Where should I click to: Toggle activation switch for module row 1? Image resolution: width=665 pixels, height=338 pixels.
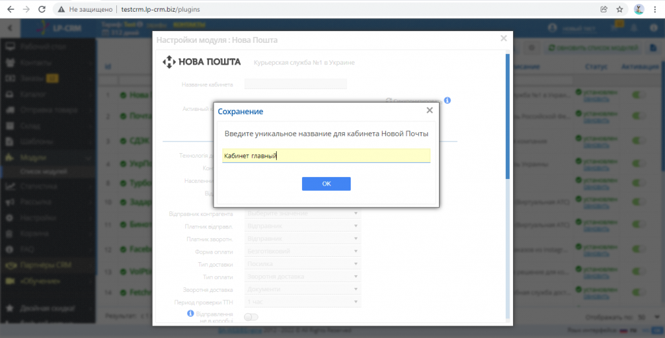pos(638,95)
